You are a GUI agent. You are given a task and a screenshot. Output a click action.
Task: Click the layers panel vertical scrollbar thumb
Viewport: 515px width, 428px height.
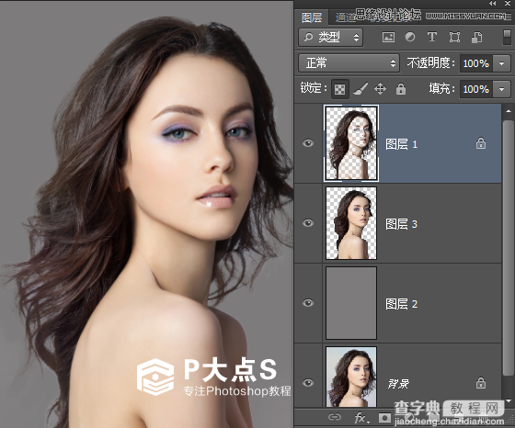click(x=508, y=248)
